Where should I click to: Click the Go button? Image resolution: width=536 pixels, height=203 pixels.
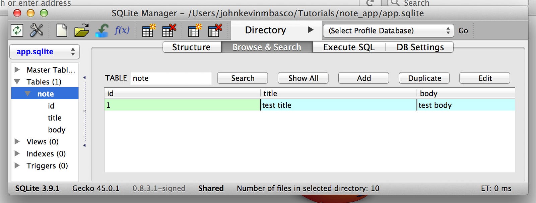click(x=463, y=31)
